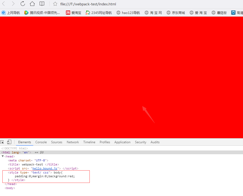Image resolution: width=243 pixels, height=196 pixels.
Task: Switch to the Audits tab
Action: (155, 142)
